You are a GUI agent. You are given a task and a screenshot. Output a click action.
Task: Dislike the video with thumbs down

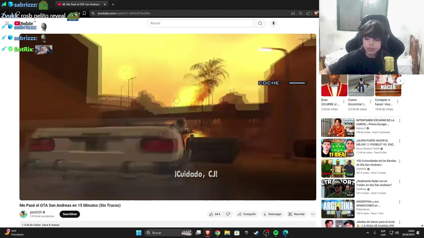[x=228, y=214]
